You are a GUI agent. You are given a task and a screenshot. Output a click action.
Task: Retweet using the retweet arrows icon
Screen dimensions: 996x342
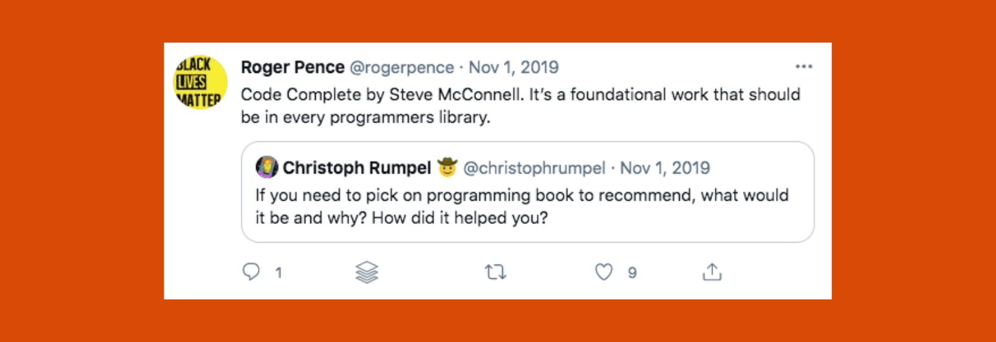[x=495, y=273]
